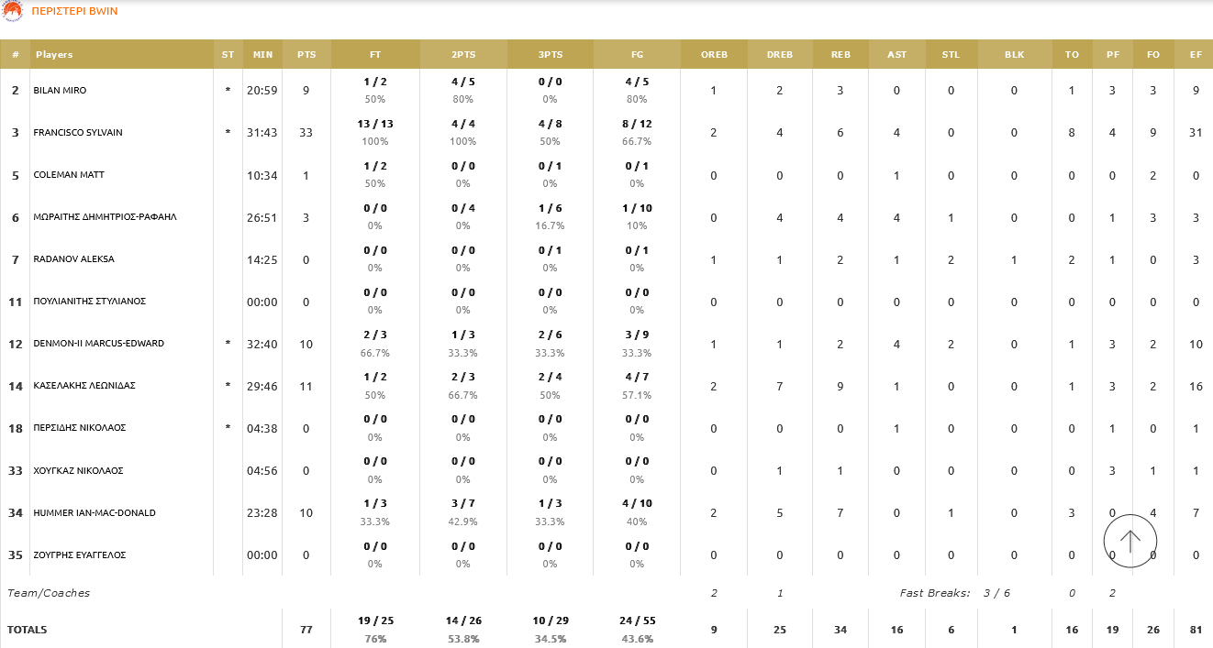Select the REB column header
This screenshot has width=1213, height=648.
pos(840,55)
